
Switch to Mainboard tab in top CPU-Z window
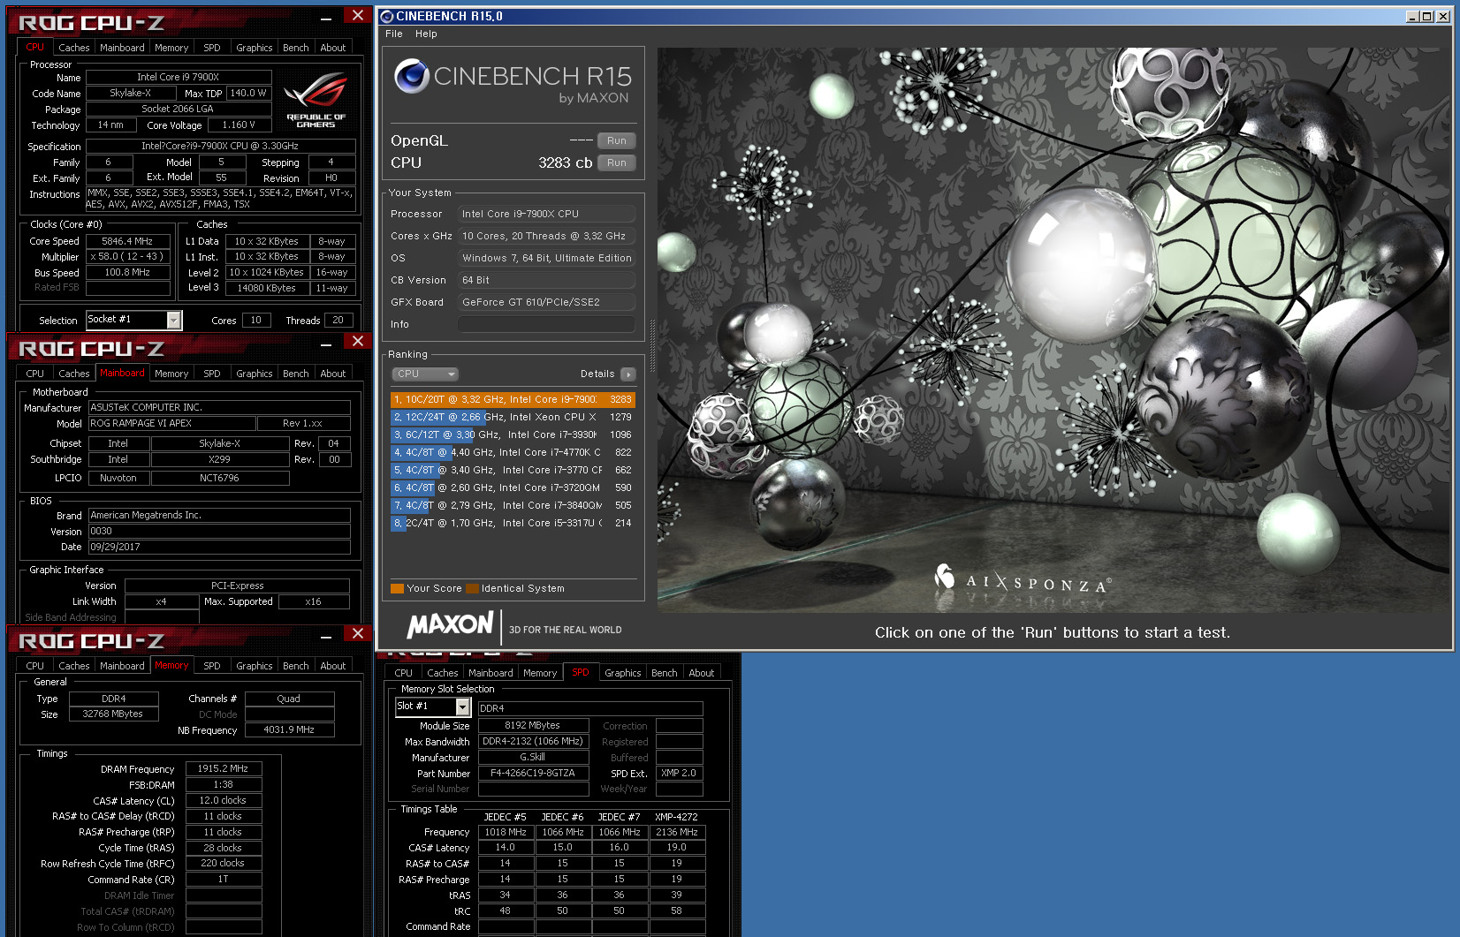tap(122, 48)
